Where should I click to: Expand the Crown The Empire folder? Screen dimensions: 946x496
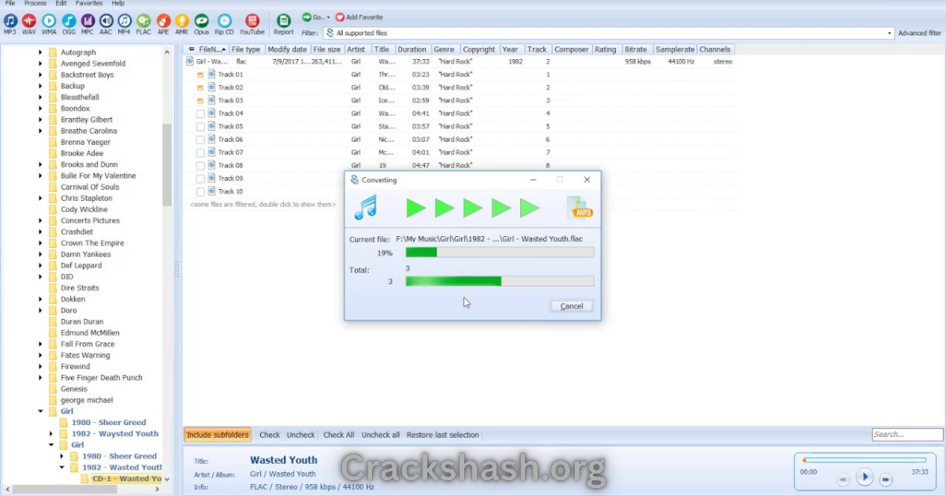pos(41,243)
